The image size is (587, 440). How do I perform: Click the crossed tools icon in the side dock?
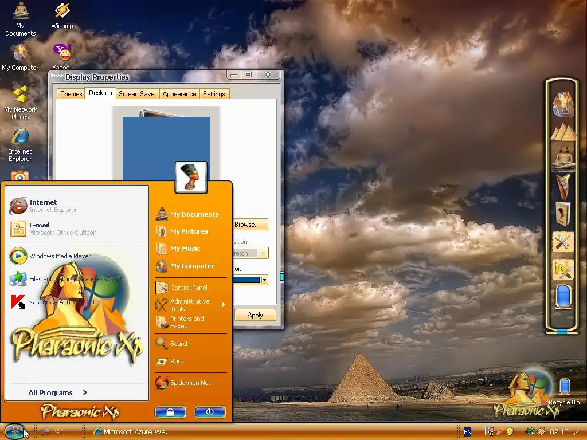(x=563, y=242)
